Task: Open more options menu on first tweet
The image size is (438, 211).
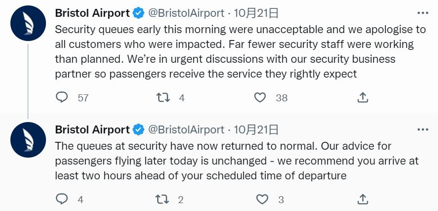Action: coord(423,13)
